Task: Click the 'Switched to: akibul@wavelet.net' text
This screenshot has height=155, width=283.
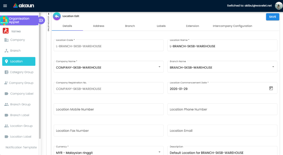Action: tap(249, 6)
